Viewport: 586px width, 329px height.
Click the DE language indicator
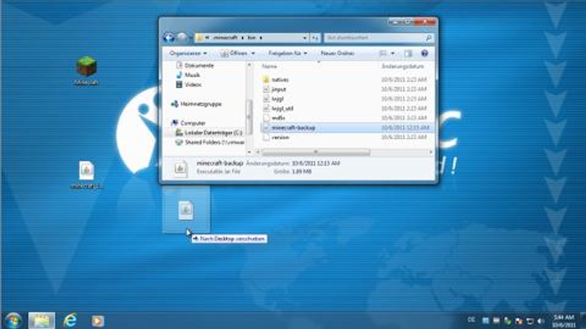point(471,320)
